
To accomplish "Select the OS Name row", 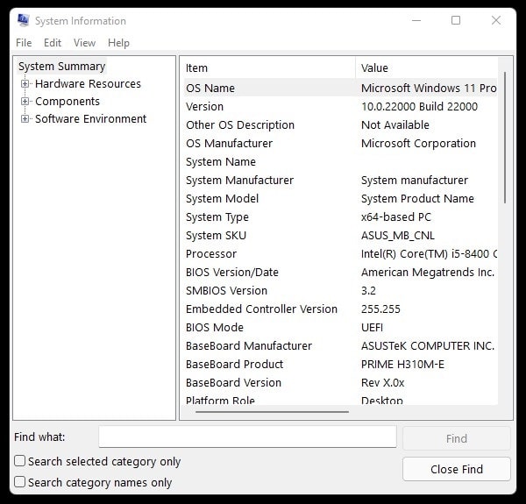I will (x=340, y=88).
